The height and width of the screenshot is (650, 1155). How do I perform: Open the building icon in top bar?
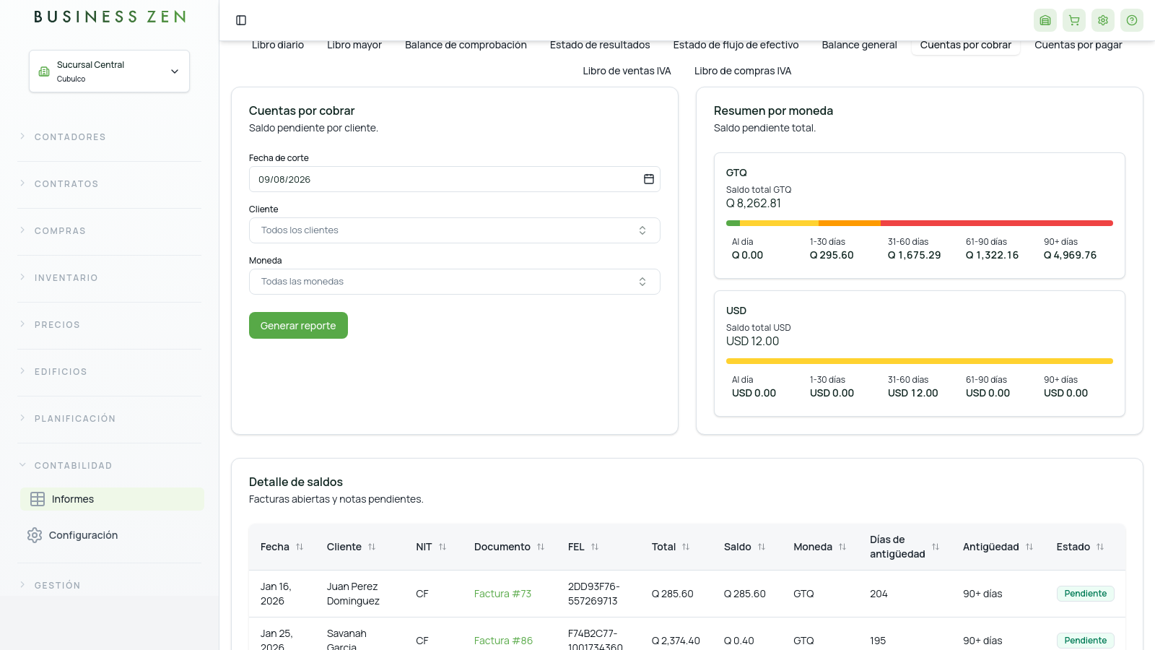pyautogui.click(x=1045, y=20)
